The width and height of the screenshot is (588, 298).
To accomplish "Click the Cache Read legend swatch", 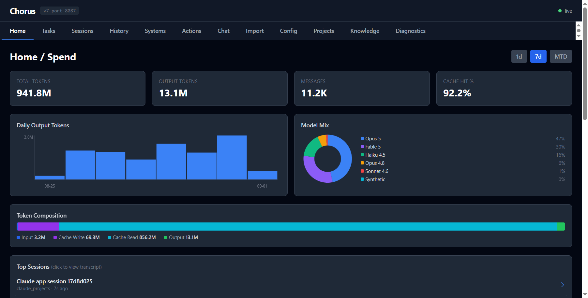I will [x=110, y=237].
